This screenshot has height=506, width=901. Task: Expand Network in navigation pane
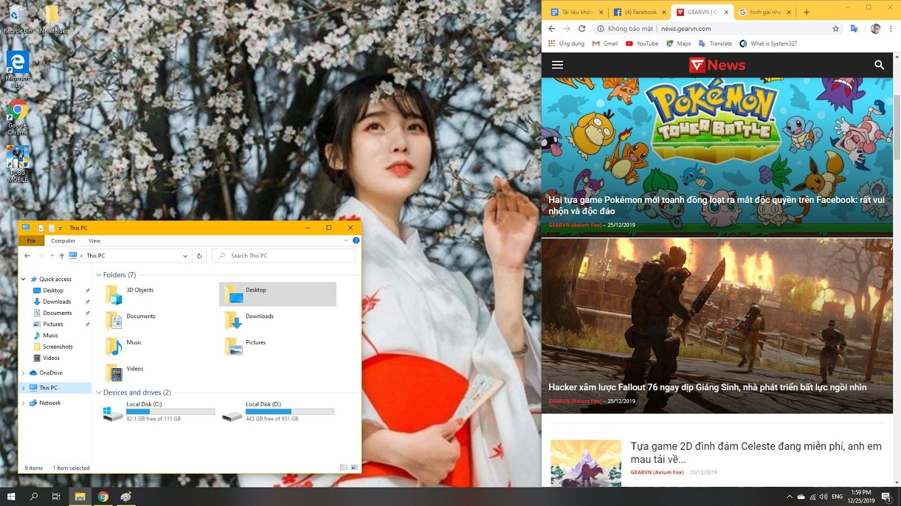(x=24, y=403)
